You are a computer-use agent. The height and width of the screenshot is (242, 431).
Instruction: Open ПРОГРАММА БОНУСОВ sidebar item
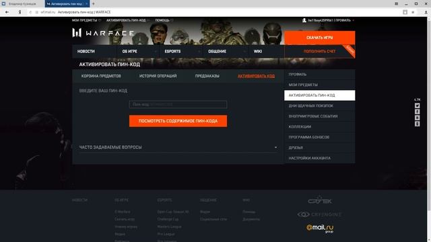tap(320, 137)
